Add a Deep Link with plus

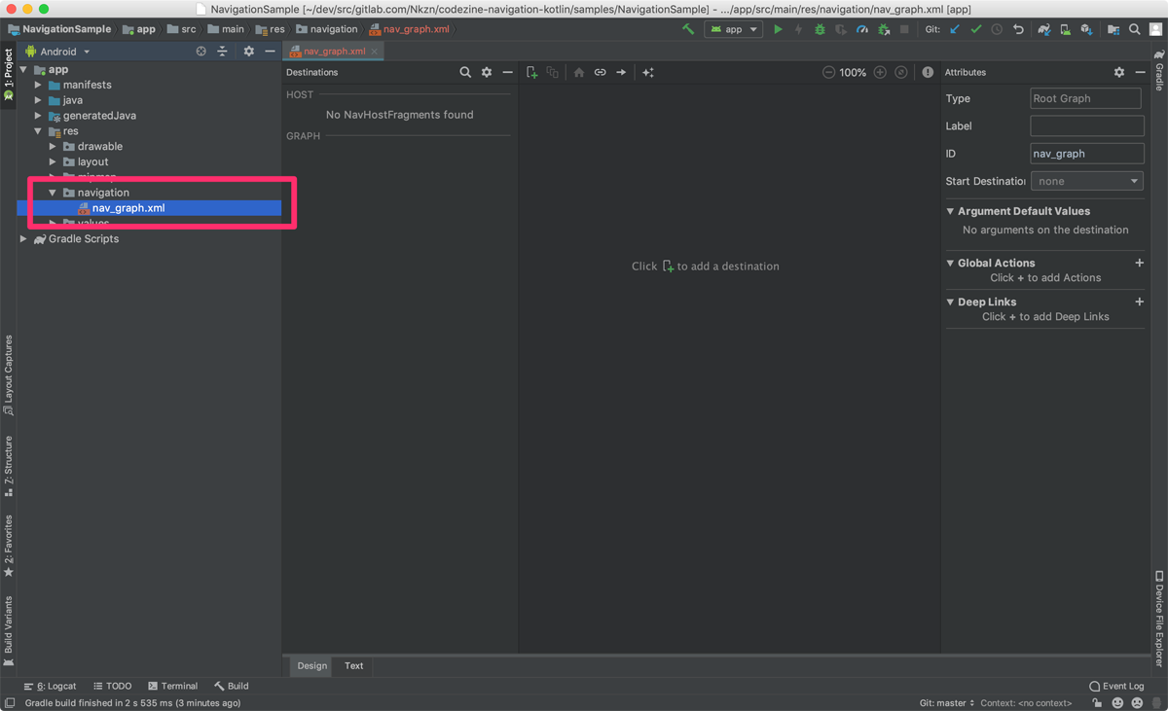coord(1139,302)
